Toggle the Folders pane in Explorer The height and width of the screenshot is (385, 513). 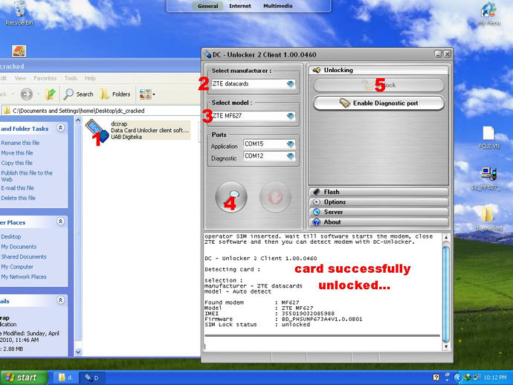click(x=115, y=94)
